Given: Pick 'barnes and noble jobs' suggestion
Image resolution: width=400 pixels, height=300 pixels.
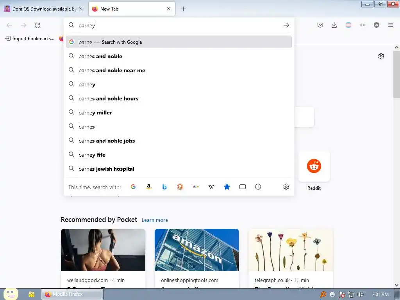Looking at the screenshot, I should (x=179, y=141).
